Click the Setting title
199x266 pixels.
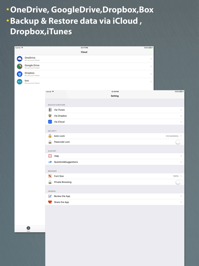(115, 96)
